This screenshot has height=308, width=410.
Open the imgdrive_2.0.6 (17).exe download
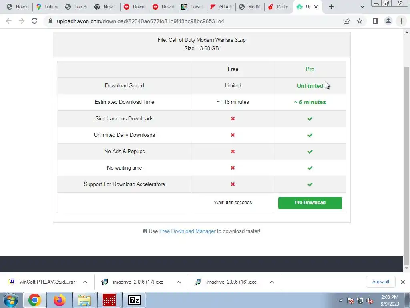(133, 282)
